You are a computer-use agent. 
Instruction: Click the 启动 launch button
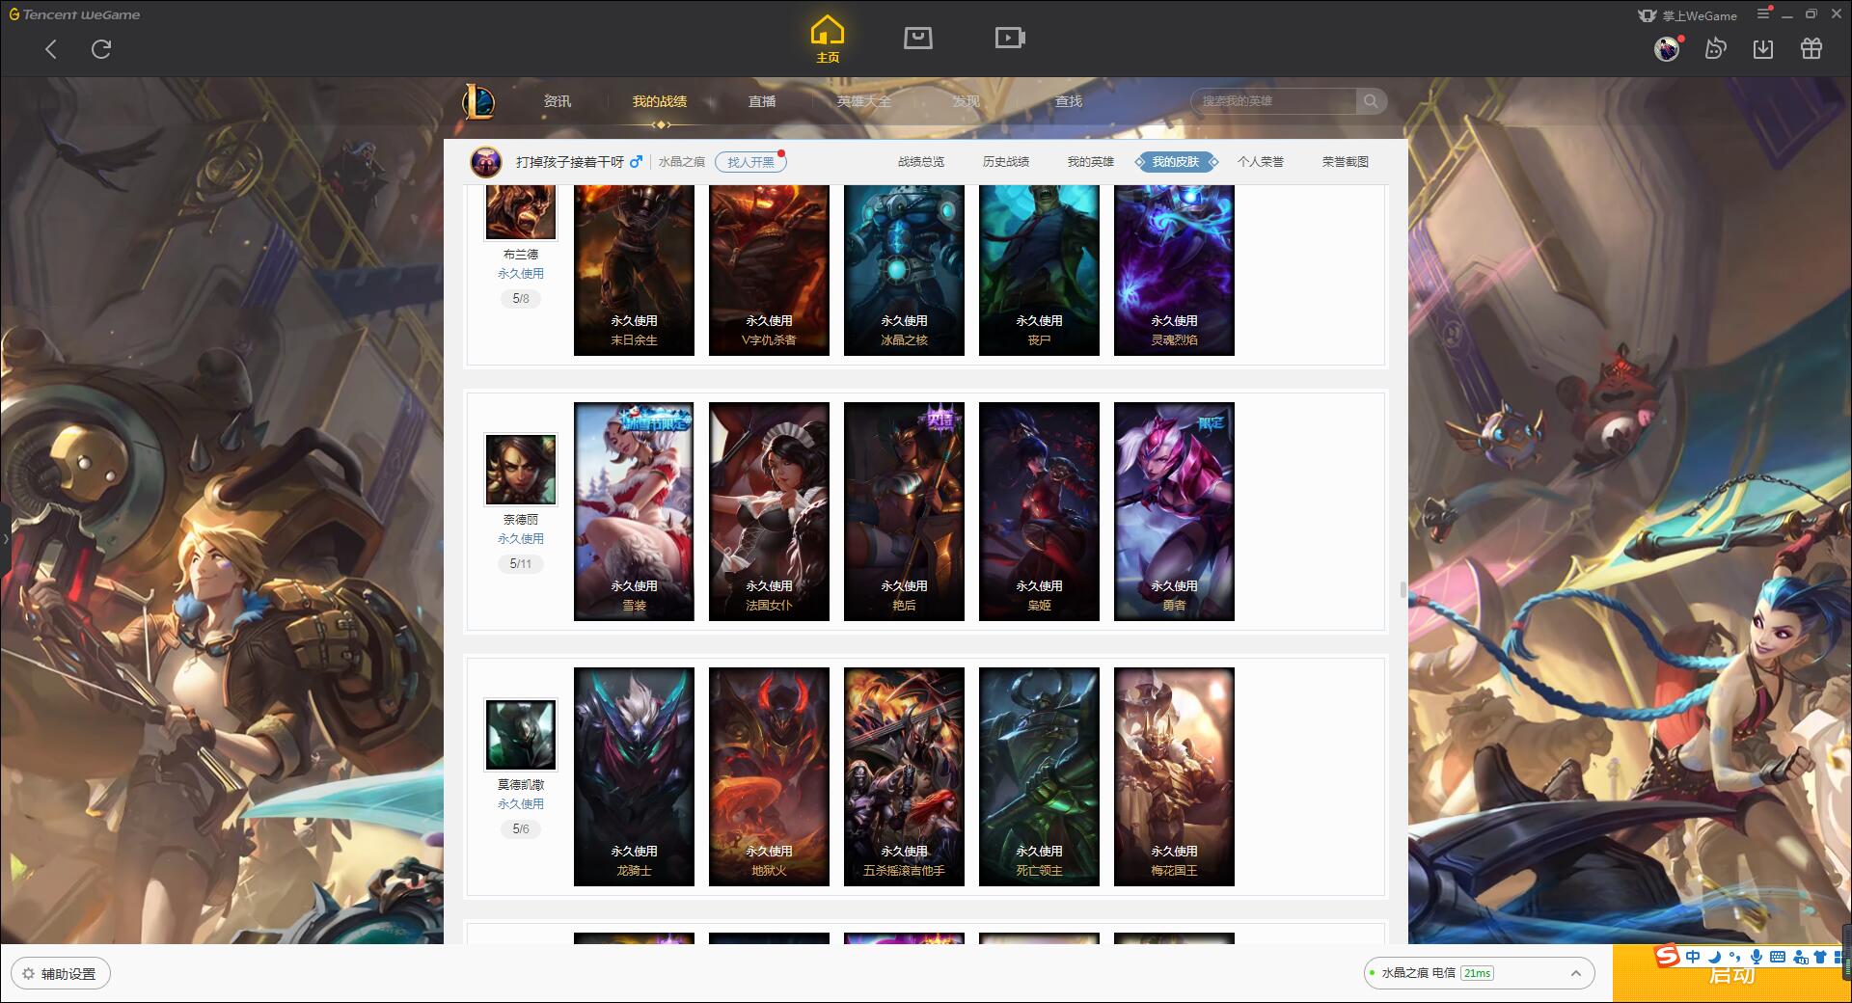tap(1731, 976)
